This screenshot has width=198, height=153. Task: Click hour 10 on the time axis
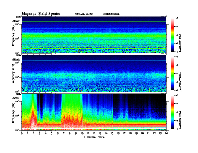coord(82,133)
